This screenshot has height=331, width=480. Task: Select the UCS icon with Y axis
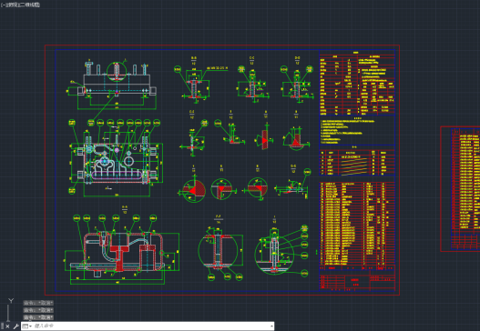[x=10, y=309]
